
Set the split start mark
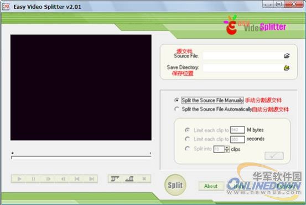[115, 178]
